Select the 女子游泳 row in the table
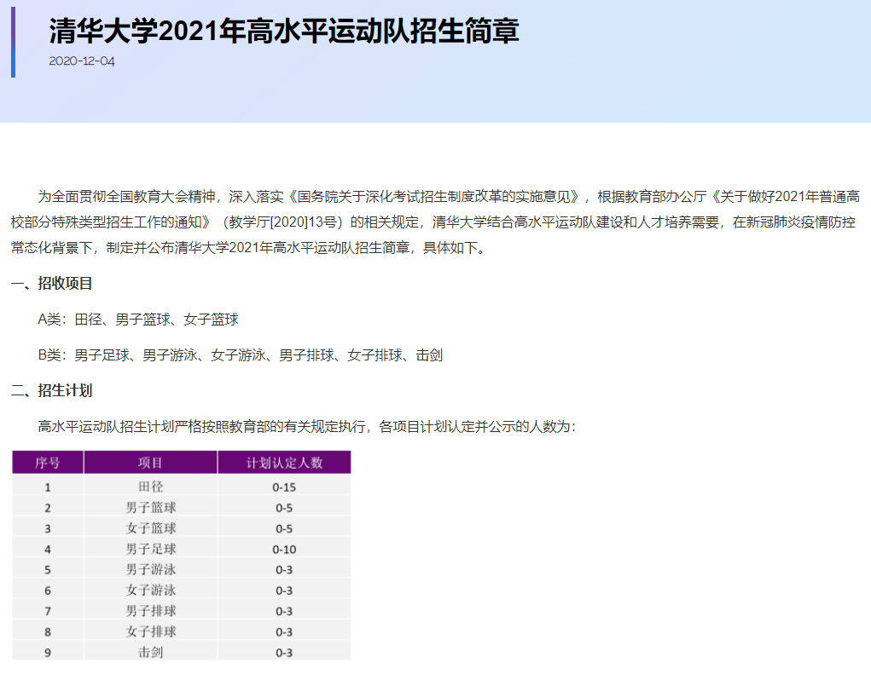Screen dimensions: 871x674 [x=150, y=589]
